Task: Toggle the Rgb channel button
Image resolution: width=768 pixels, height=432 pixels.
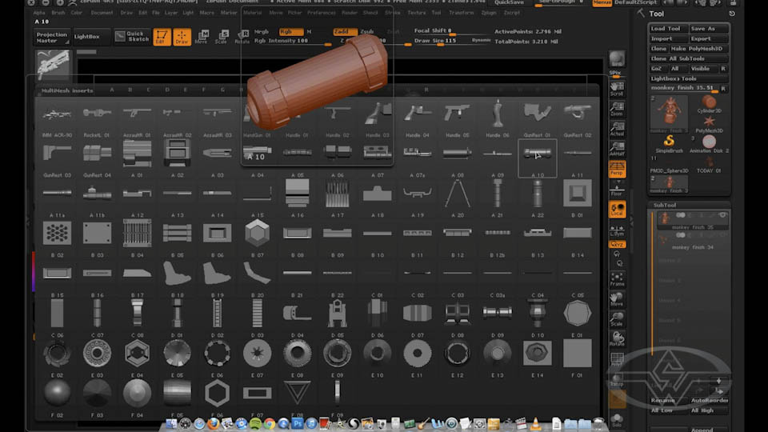Action: [290, 31]
